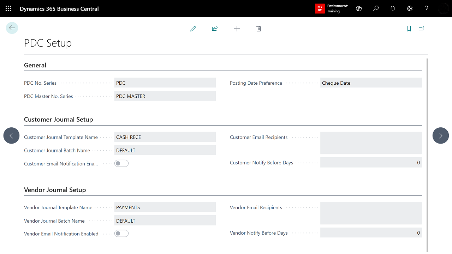Click the PDC Setup page title
Image resolution: width=452 pixels, height=254 pixels.
[48, 43]
